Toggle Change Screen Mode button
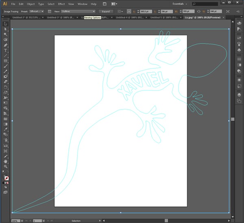The image size is (244, 223). point(5,193)
